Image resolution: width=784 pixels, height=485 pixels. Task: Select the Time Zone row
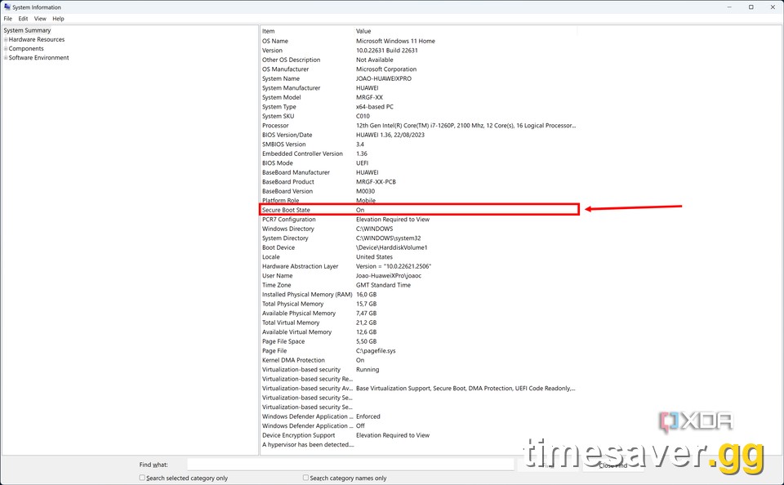(418, 285)
